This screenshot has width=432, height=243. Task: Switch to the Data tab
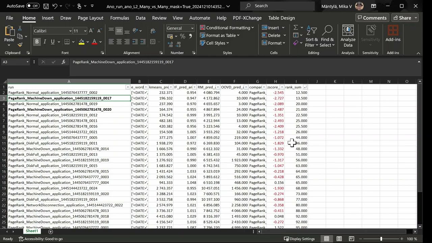(x=140, y=18)
